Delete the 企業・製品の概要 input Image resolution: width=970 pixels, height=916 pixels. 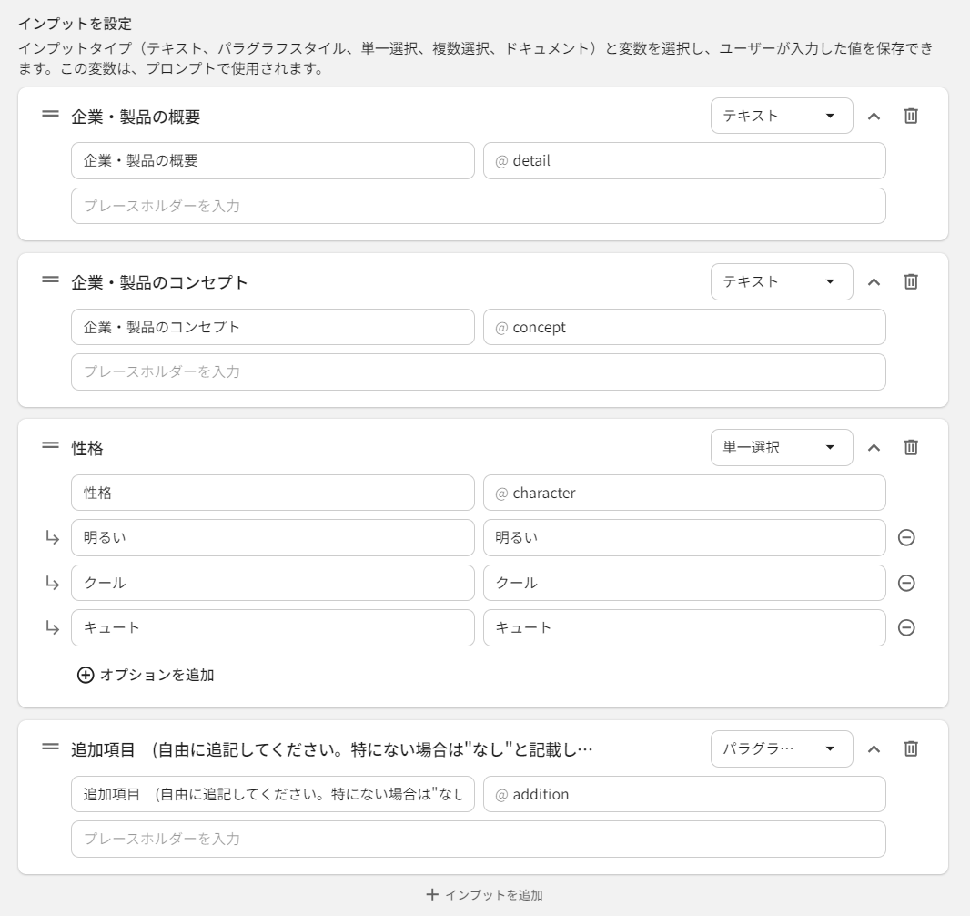910,116
